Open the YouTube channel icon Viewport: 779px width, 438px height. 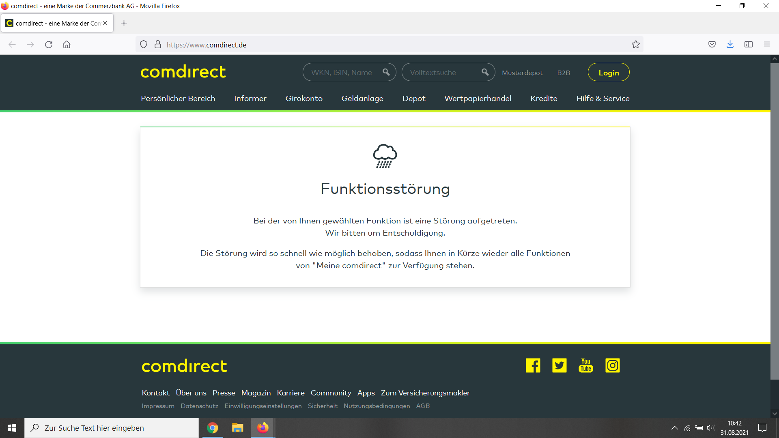585,365
